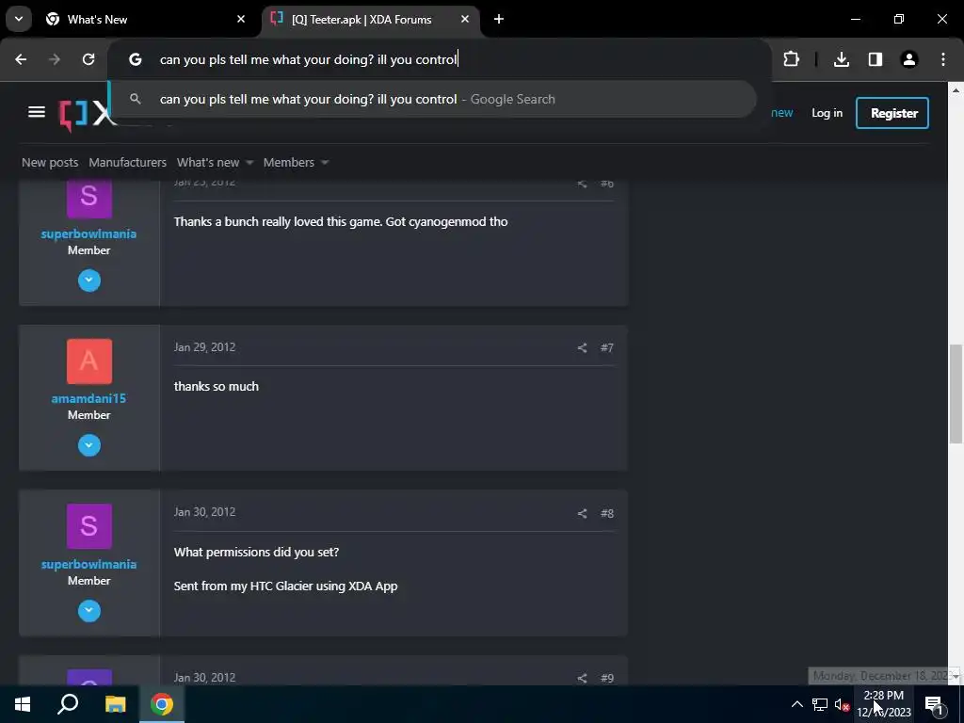The width and height of the screenshot is (964, 723).
Task: Reload the current page
Action: pos(88,59)
